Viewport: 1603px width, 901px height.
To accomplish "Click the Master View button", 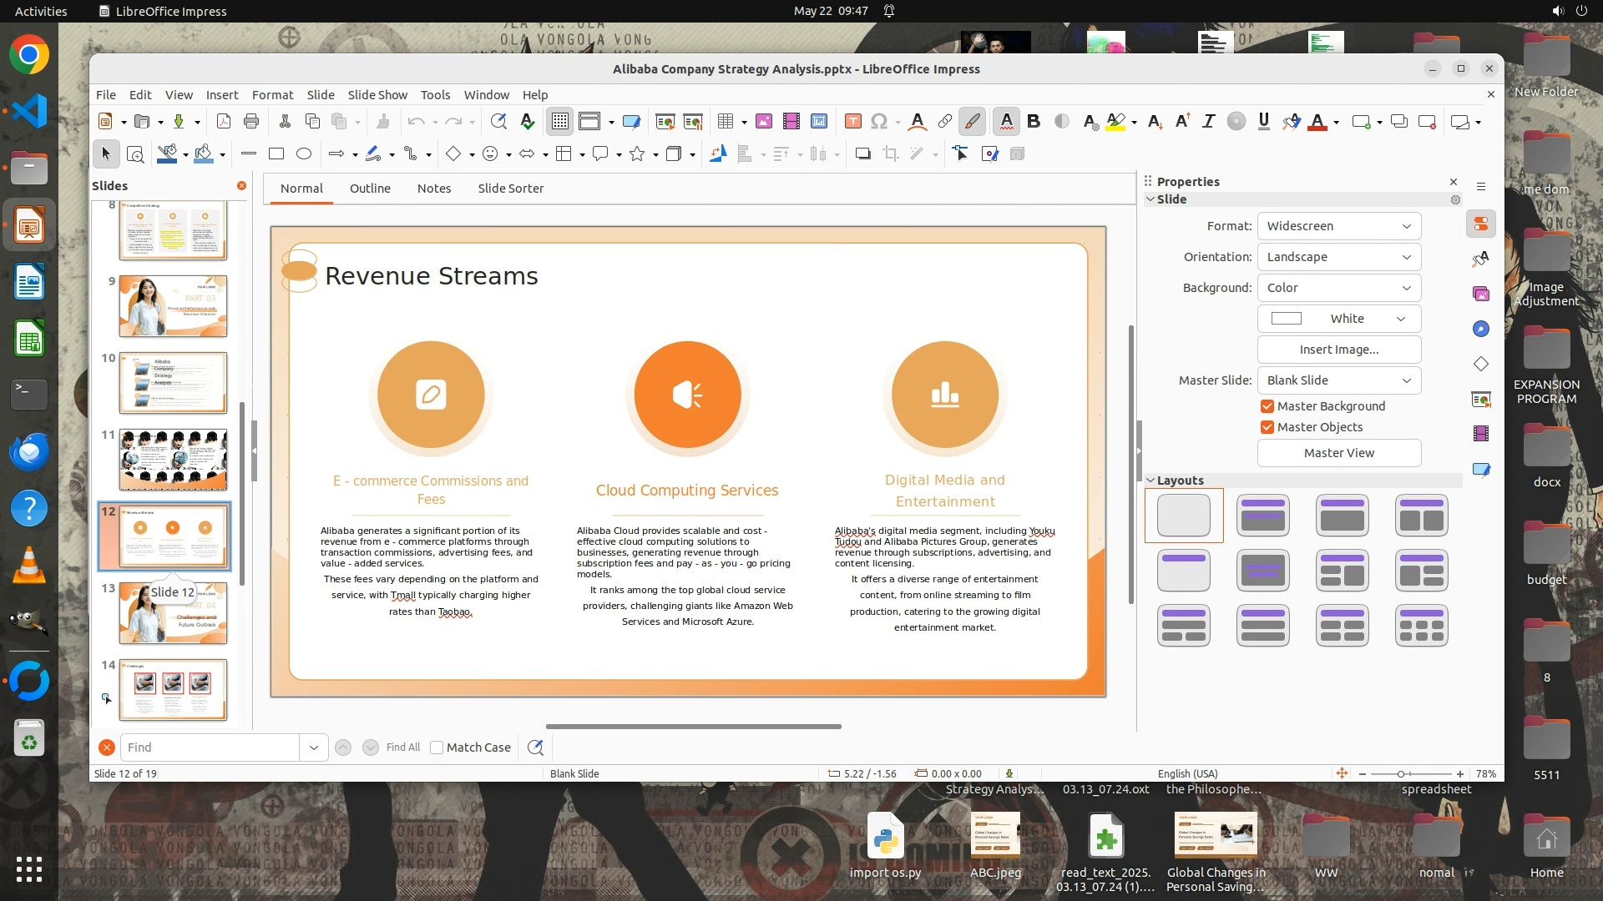I will click(x=1338, y=453).
